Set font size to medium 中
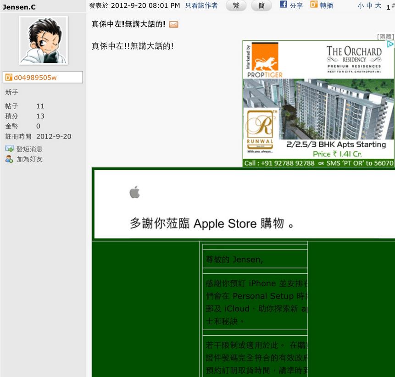395x377 pixels. coord(369,6)
